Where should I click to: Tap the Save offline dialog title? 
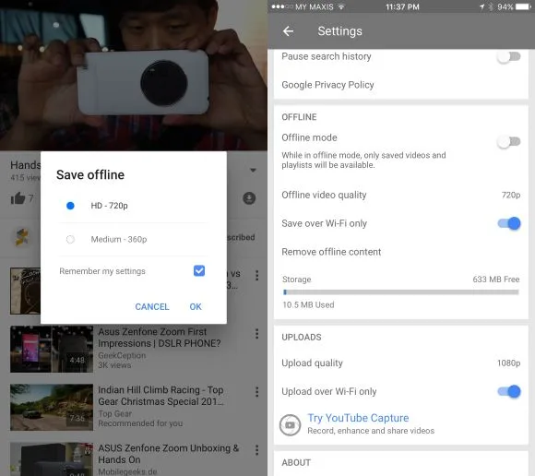(x=90, y=174)
